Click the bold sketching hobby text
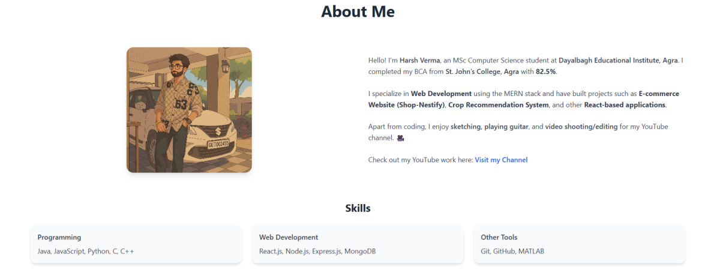Viewport: 720px width, 278px height. point(467,127)
